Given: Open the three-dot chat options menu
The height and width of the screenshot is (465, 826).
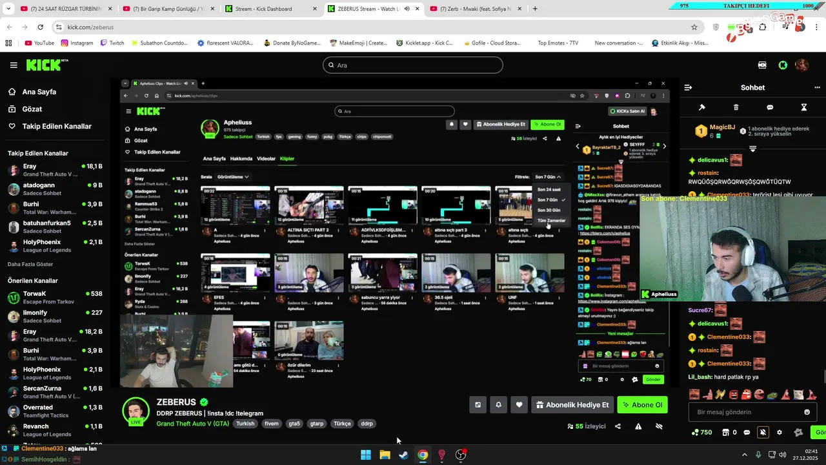Looking at the screenshot, I should [x=817, y=87].
